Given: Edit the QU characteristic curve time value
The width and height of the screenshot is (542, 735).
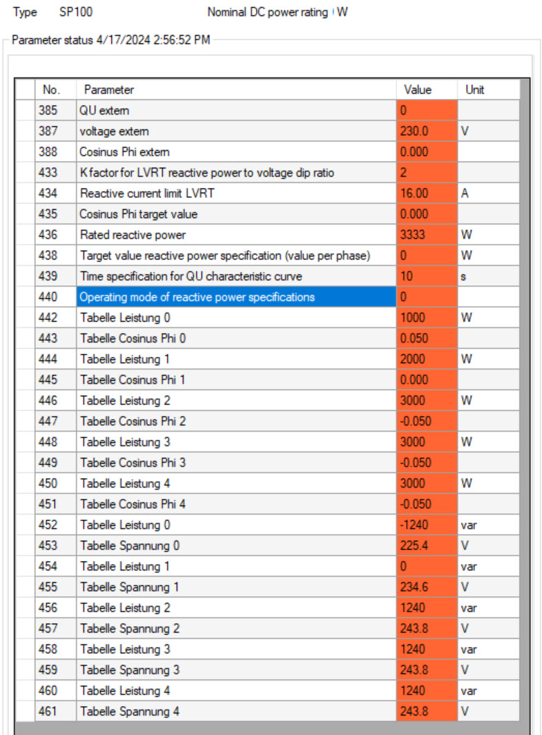Looking at the screenshot, I should 426,276.
